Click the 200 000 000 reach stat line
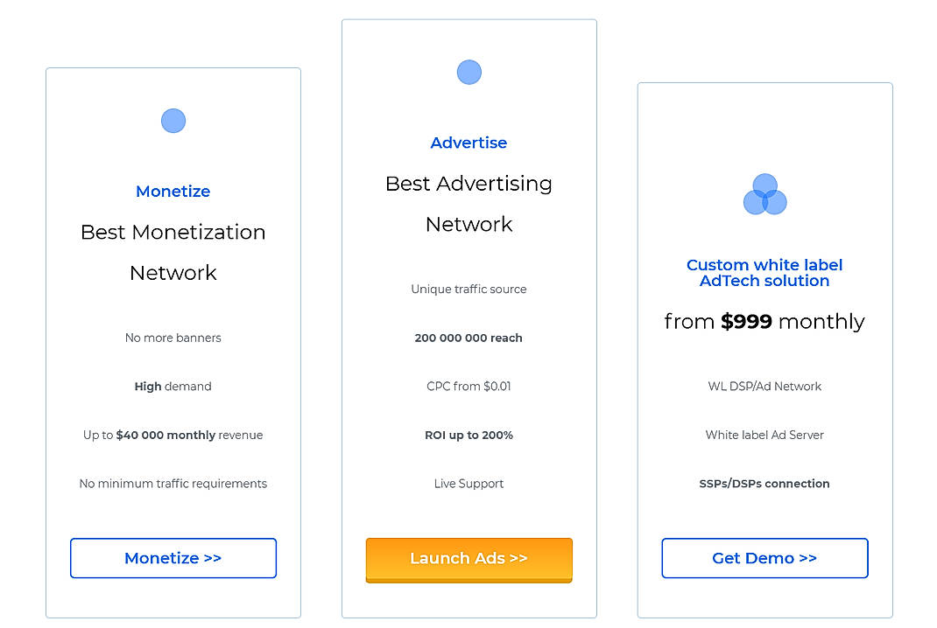Screen dimensions: 937x628 point(468,338)
